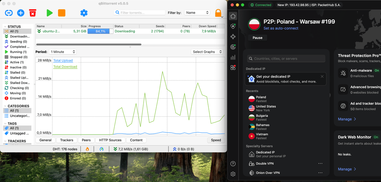The image size is (381, 182).
Task: Open the Double VPN more options dots
Action: pos(320,163)
